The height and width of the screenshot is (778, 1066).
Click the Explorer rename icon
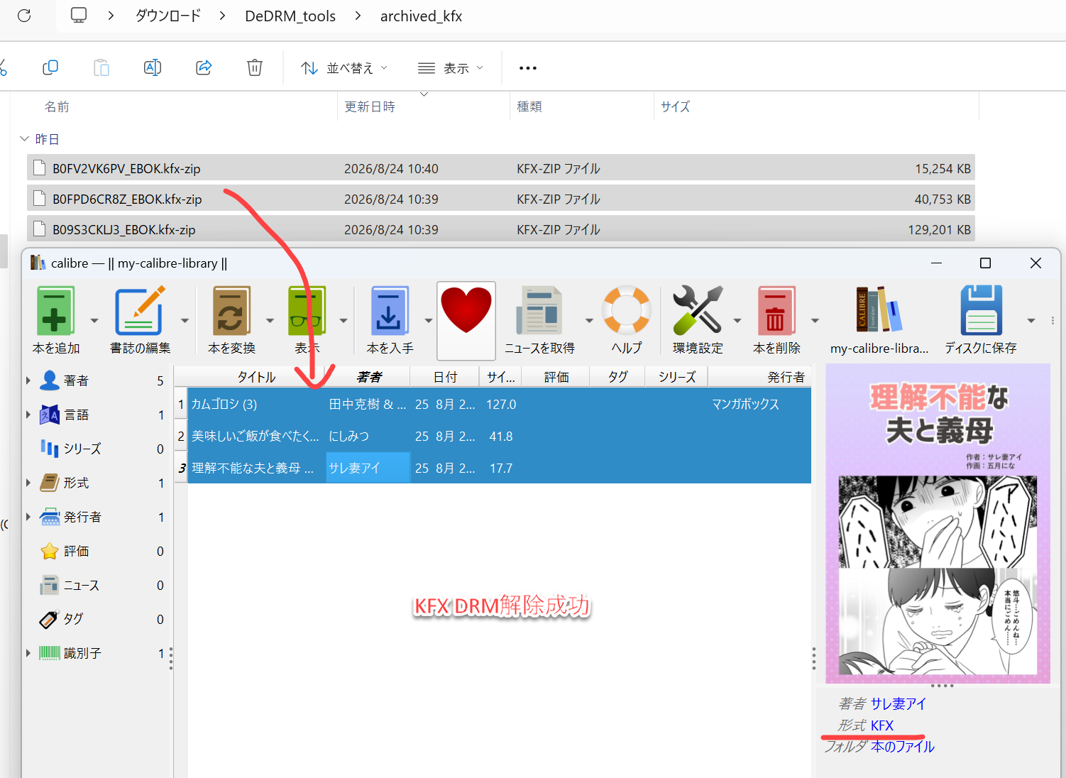153,67
